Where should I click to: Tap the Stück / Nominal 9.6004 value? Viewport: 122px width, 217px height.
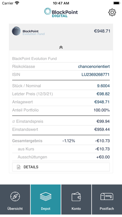[103, 86]
